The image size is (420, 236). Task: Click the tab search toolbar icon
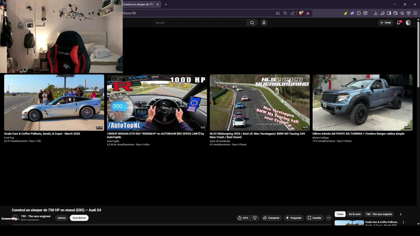click(x=365, y=13)
